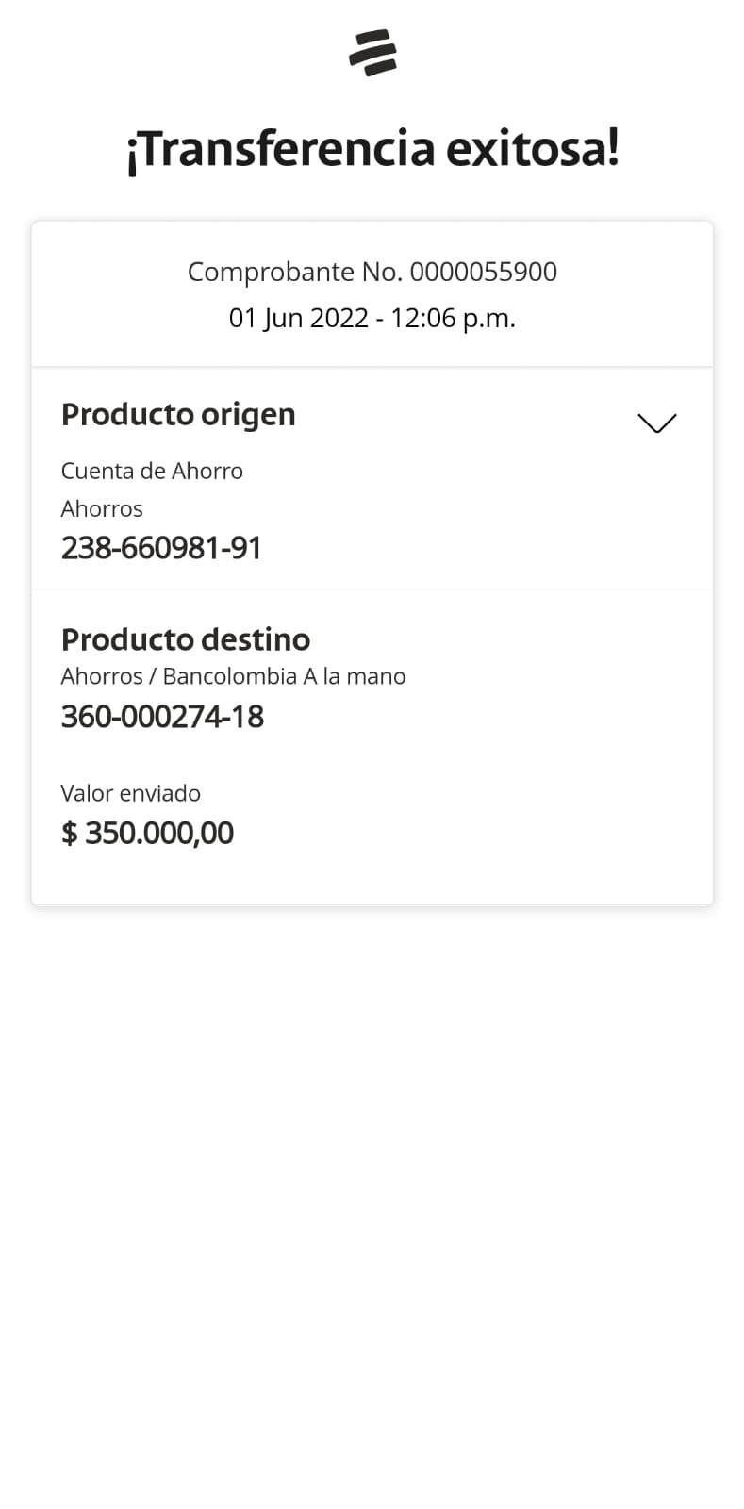Click the 'Bancolombia A la mano' text
The image size is (744, 1509).
point(284,676)
